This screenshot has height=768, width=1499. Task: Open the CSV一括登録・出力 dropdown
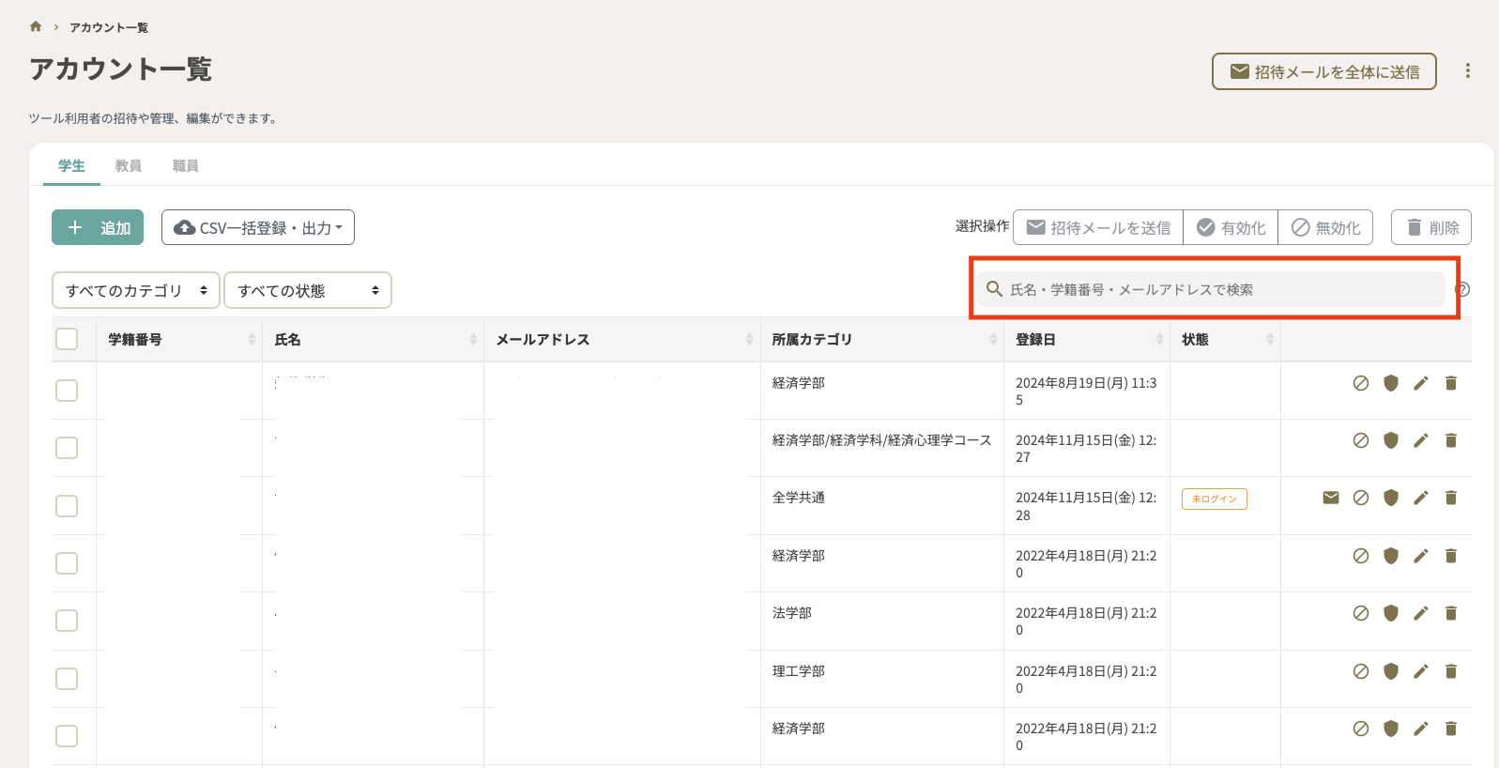258,228
